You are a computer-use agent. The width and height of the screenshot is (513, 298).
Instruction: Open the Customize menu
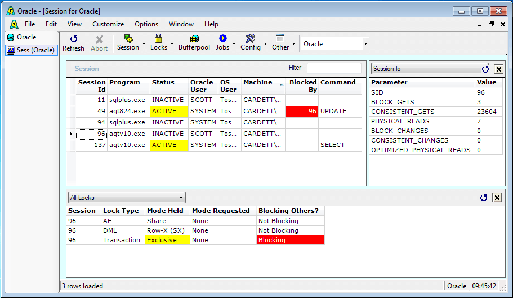click(108, 24)
